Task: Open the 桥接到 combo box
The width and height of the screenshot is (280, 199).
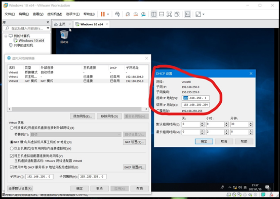Action: (76, 134)
